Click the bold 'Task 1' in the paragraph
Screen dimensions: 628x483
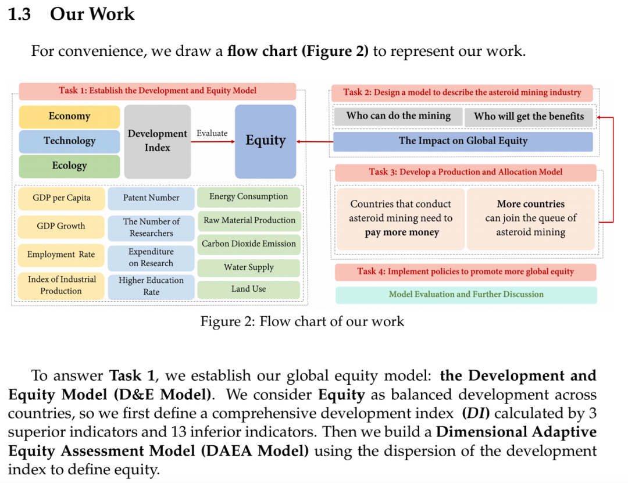[x=132, y=375]
